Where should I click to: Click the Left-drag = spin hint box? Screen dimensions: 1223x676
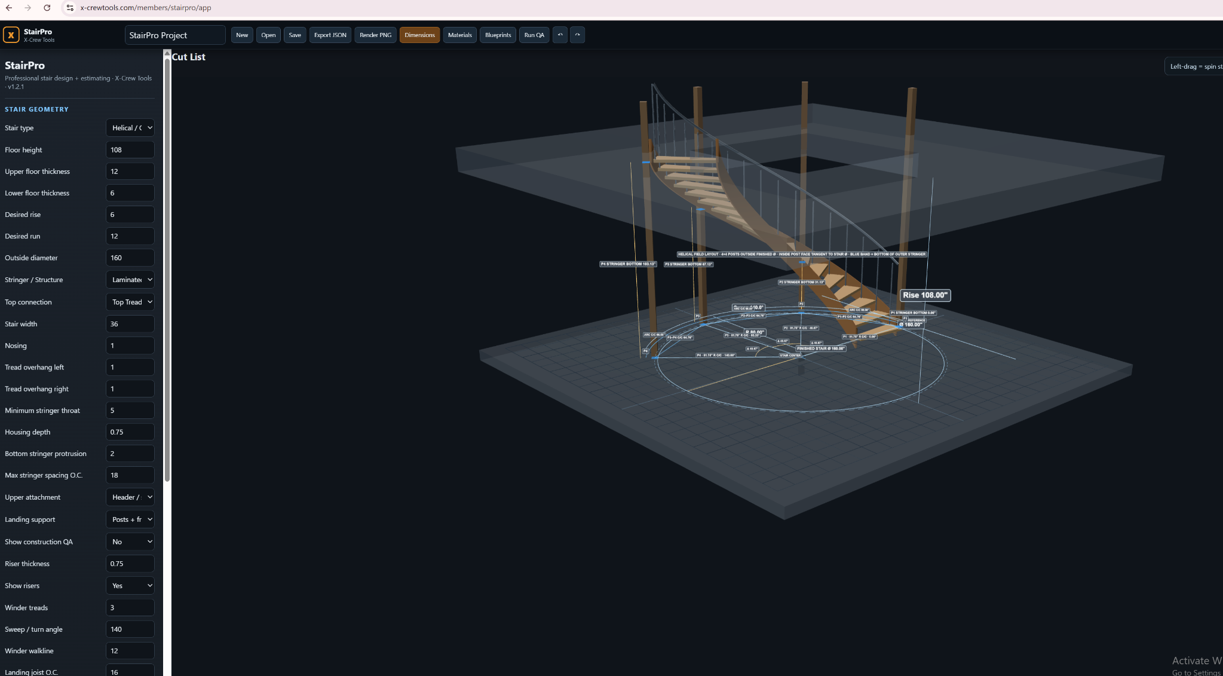(1194, 66)
